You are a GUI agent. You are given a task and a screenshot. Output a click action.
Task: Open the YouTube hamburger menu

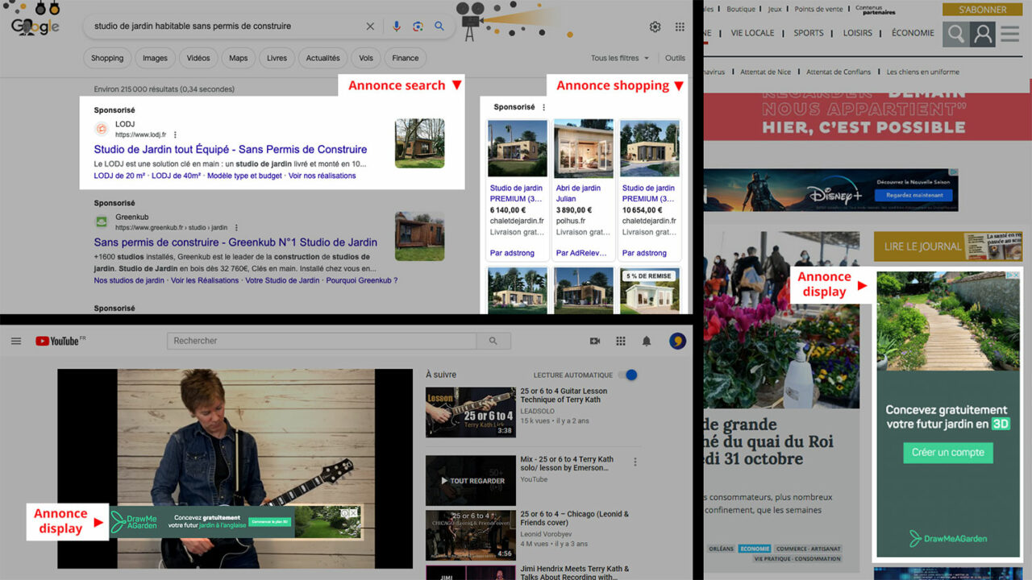15,340
